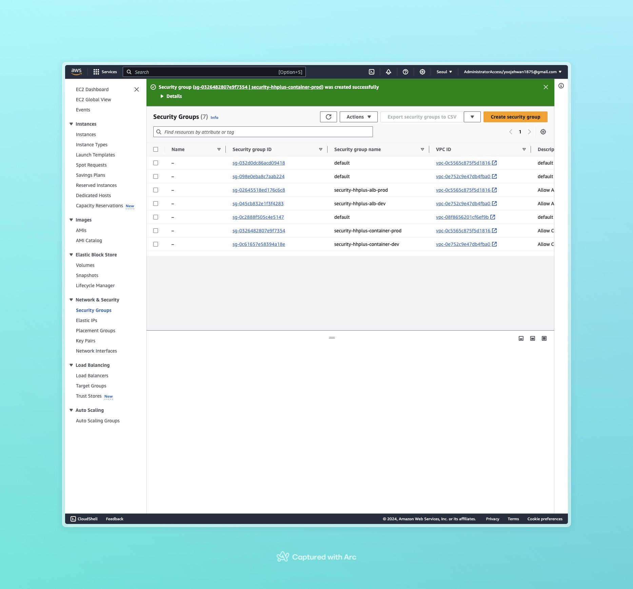Sort by Name column arrow
Screen dimensions: 633x589
click(219, 149)
